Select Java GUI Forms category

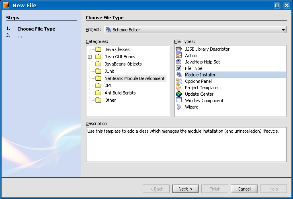tap(120, 57)
